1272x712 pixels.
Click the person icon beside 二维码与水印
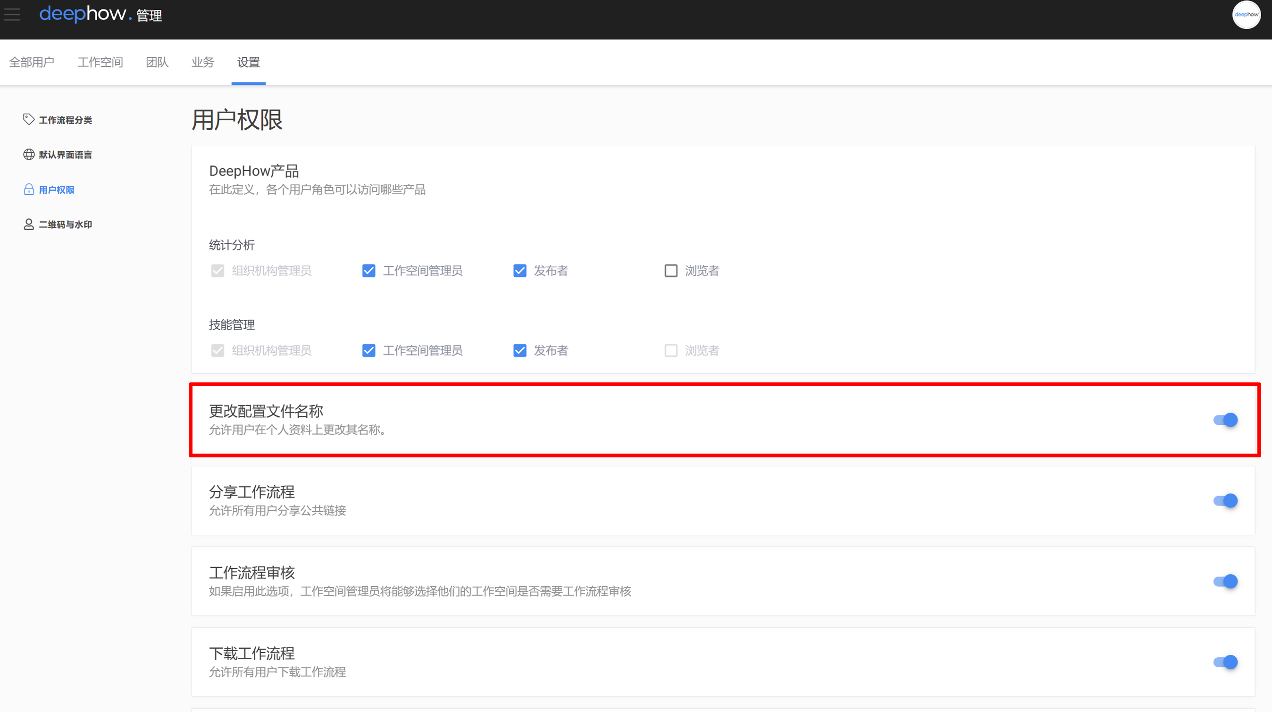[29, 224]
